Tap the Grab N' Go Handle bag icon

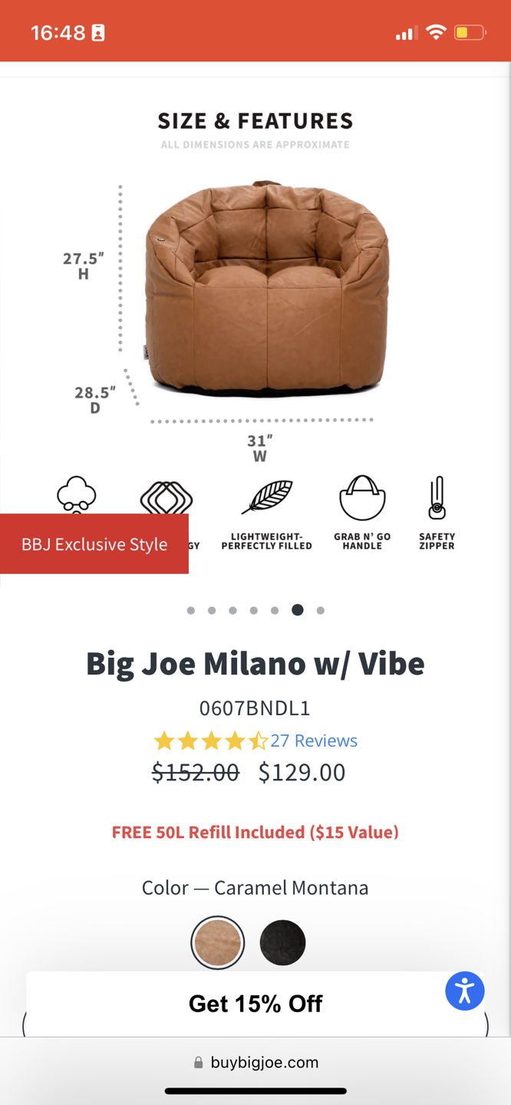point(361,497)
